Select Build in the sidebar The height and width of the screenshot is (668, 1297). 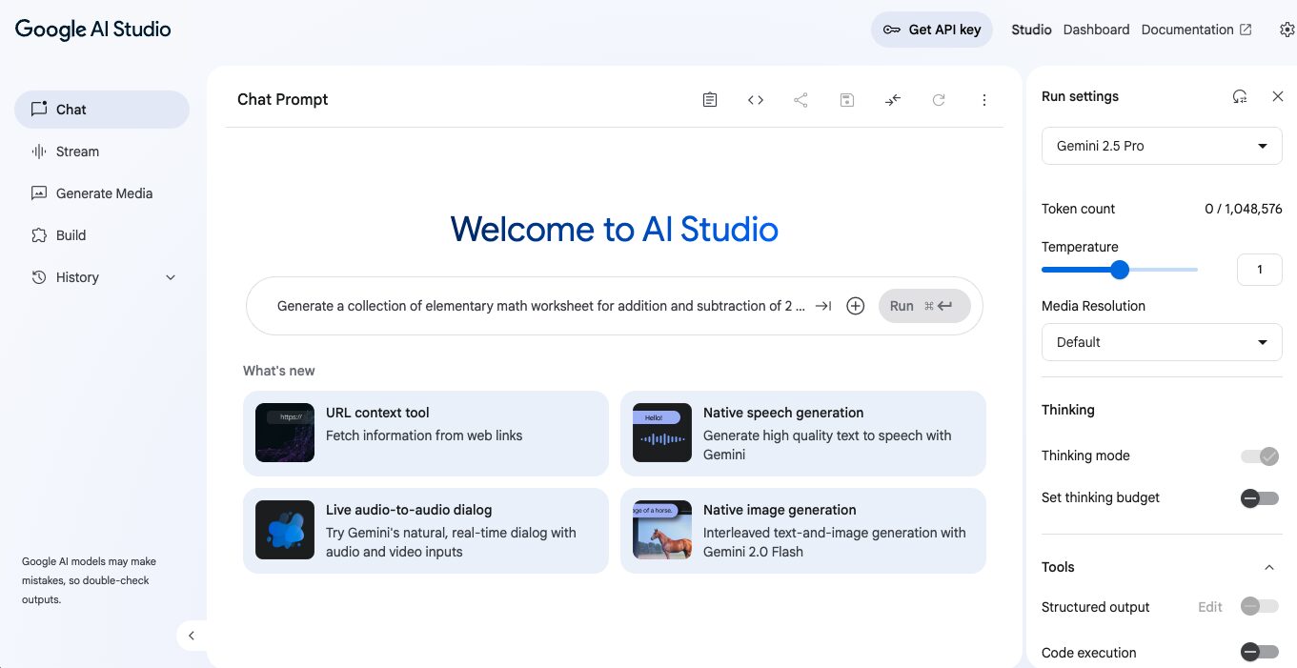point(102,235)
